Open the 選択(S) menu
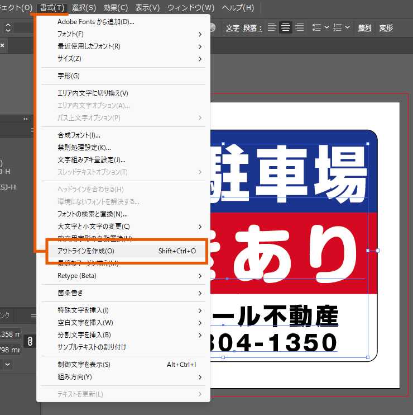This screenshot has height=415, width=413. pyautogui.click(x=84, y=8)
